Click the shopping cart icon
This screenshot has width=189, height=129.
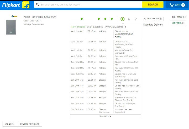[x=171, y=5]
